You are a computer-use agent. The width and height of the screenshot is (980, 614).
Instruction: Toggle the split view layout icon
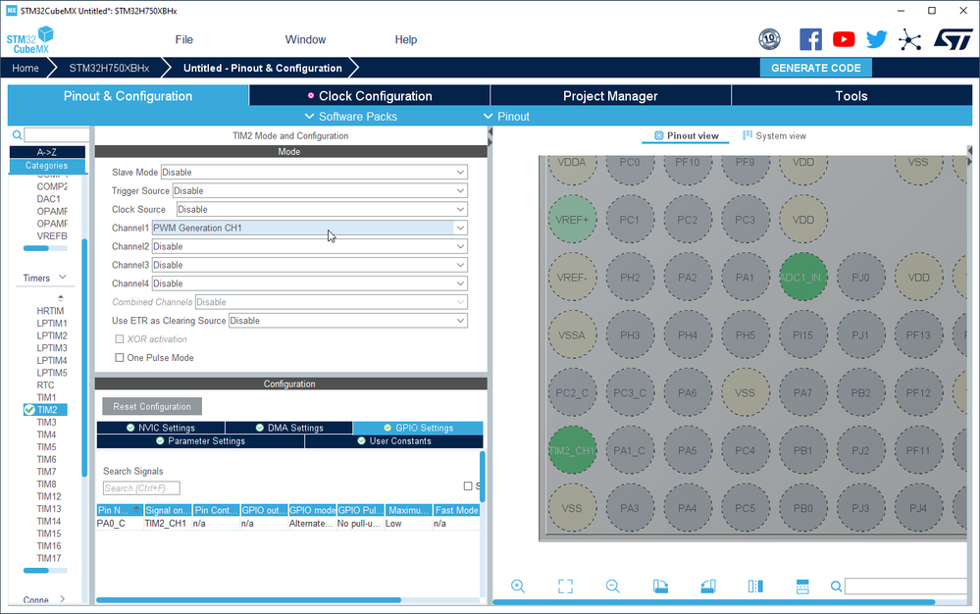tap(755, 586)
